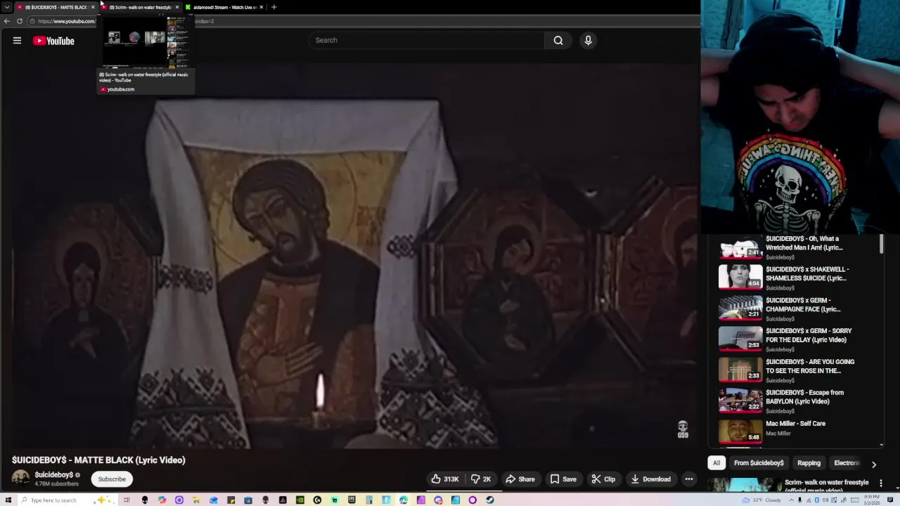
Task: Play 'Oh, What a Wretched Man I Am' thumbnail
Action: pyautogui.click(x=740, y=247)
